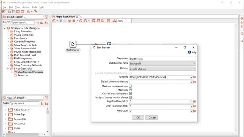Click the open folder icon in main toolbar

point(9,12)
